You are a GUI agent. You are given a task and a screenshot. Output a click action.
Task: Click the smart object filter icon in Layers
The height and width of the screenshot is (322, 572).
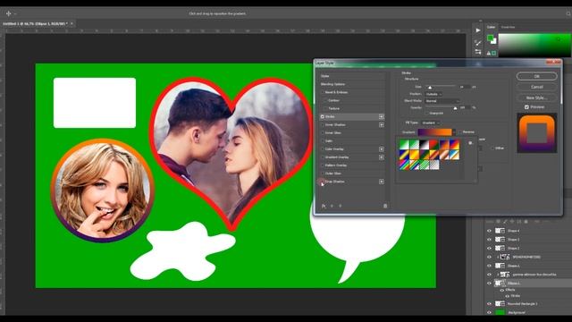(526, 222)
